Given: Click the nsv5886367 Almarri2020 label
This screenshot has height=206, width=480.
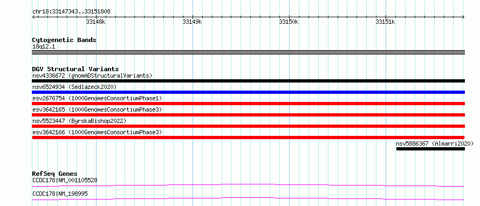Looking at the screenshot, I should (435, 143).
